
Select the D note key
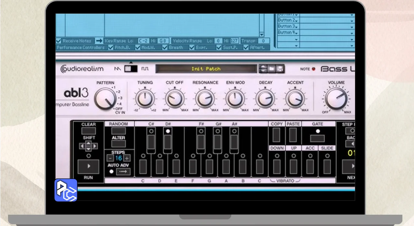click(159, 167)
